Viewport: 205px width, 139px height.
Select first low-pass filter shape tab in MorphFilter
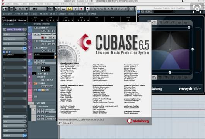[154, 22]
